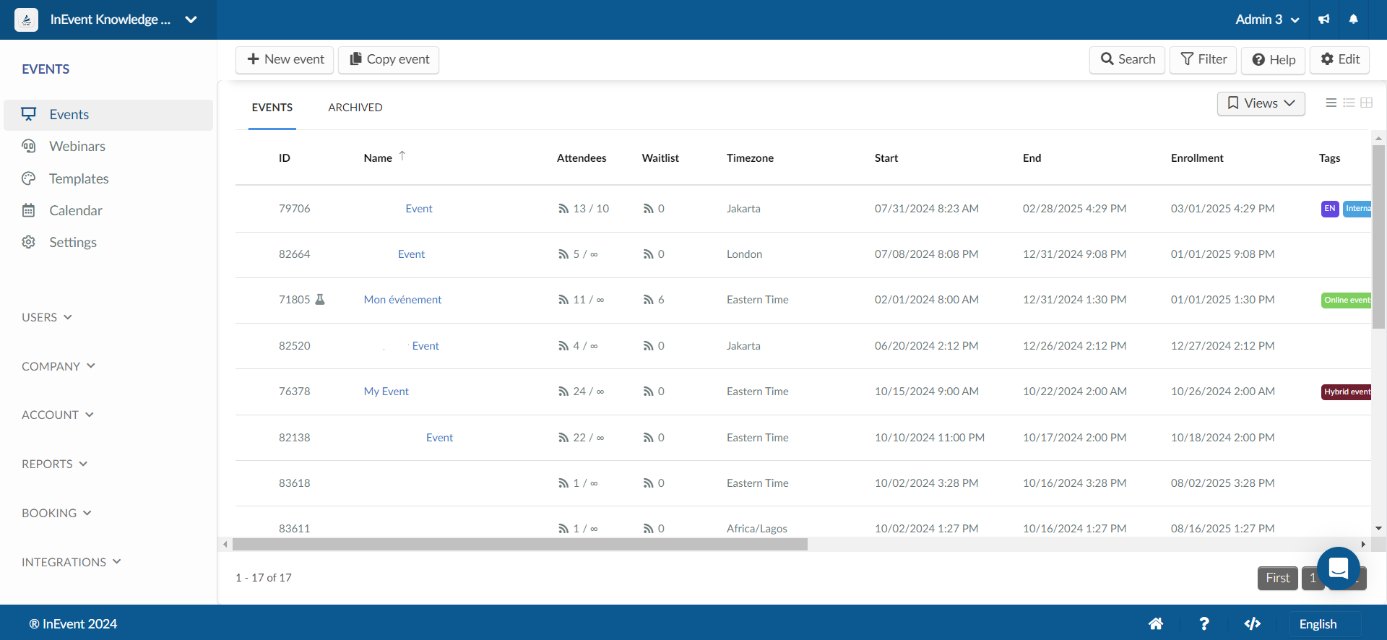Select the grid view layout icon
The width and height of the screenshot is (1387, 640).
[x=1366, y=103]
